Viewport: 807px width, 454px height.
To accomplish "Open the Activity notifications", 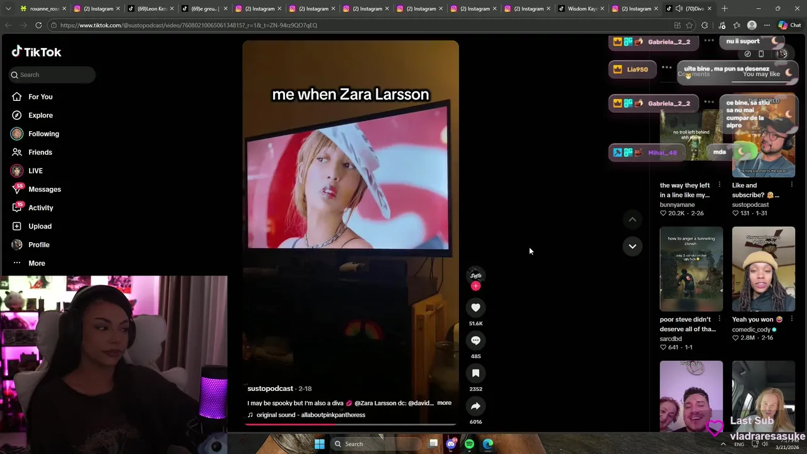I will coord(40,207).
